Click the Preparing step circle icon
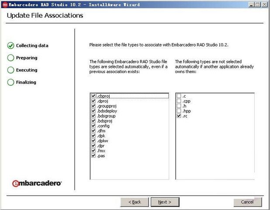This screenshot has height=210, width=270. [10, 58]
